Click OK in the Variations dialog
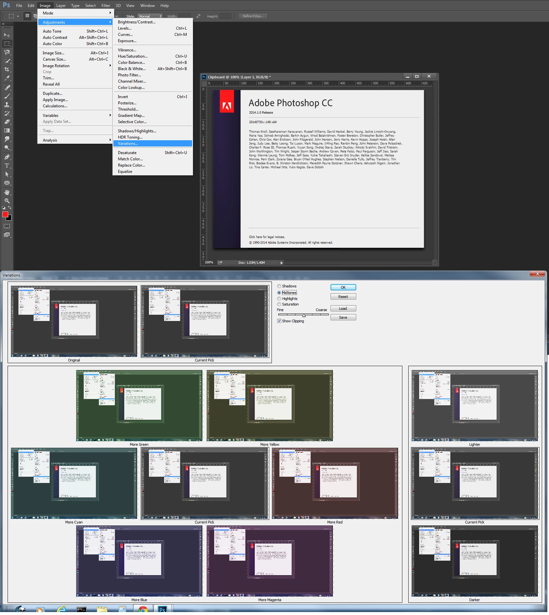The height and width of the screenshot is (615, 549). [x=343, y=287]
